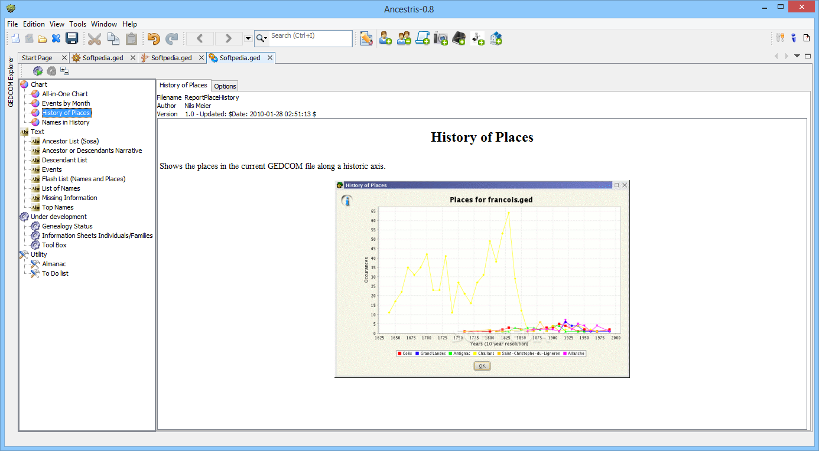Open the View menu
819x451 pixels.
click(57, 24)
